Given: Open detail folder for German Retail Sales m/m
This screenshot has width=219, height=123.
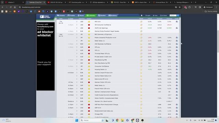Looking at the screenshot, I should [141, 76].
